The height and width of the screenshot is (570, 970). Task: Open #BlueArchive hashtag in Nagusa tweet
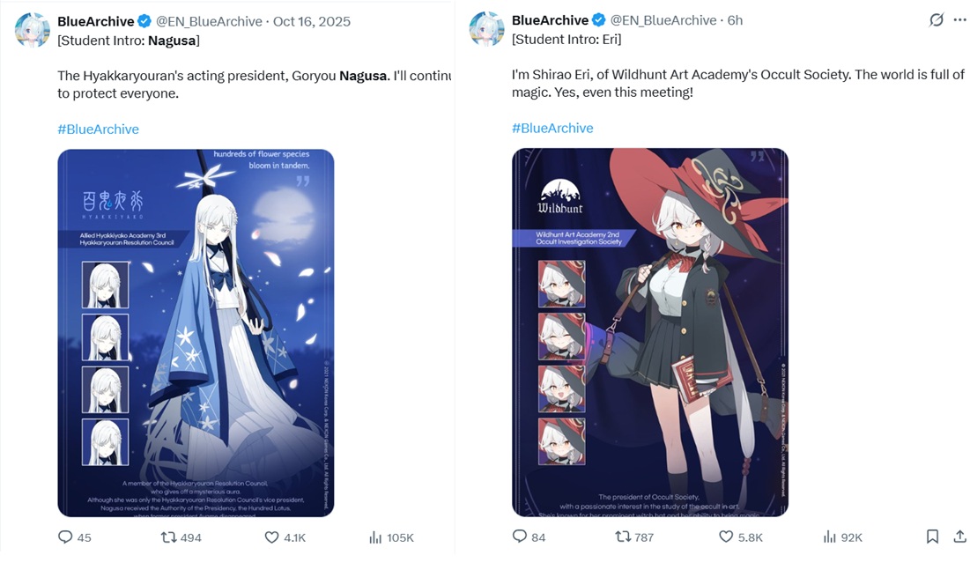(99, 129)
